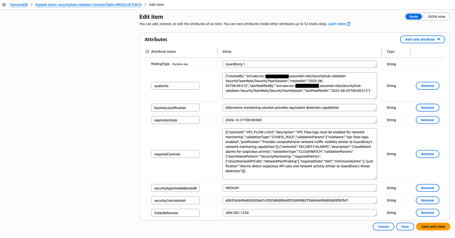Viewport: 455px width, 238px height.
Task: Click the findingType partition key label
Action: click(170, 64)
